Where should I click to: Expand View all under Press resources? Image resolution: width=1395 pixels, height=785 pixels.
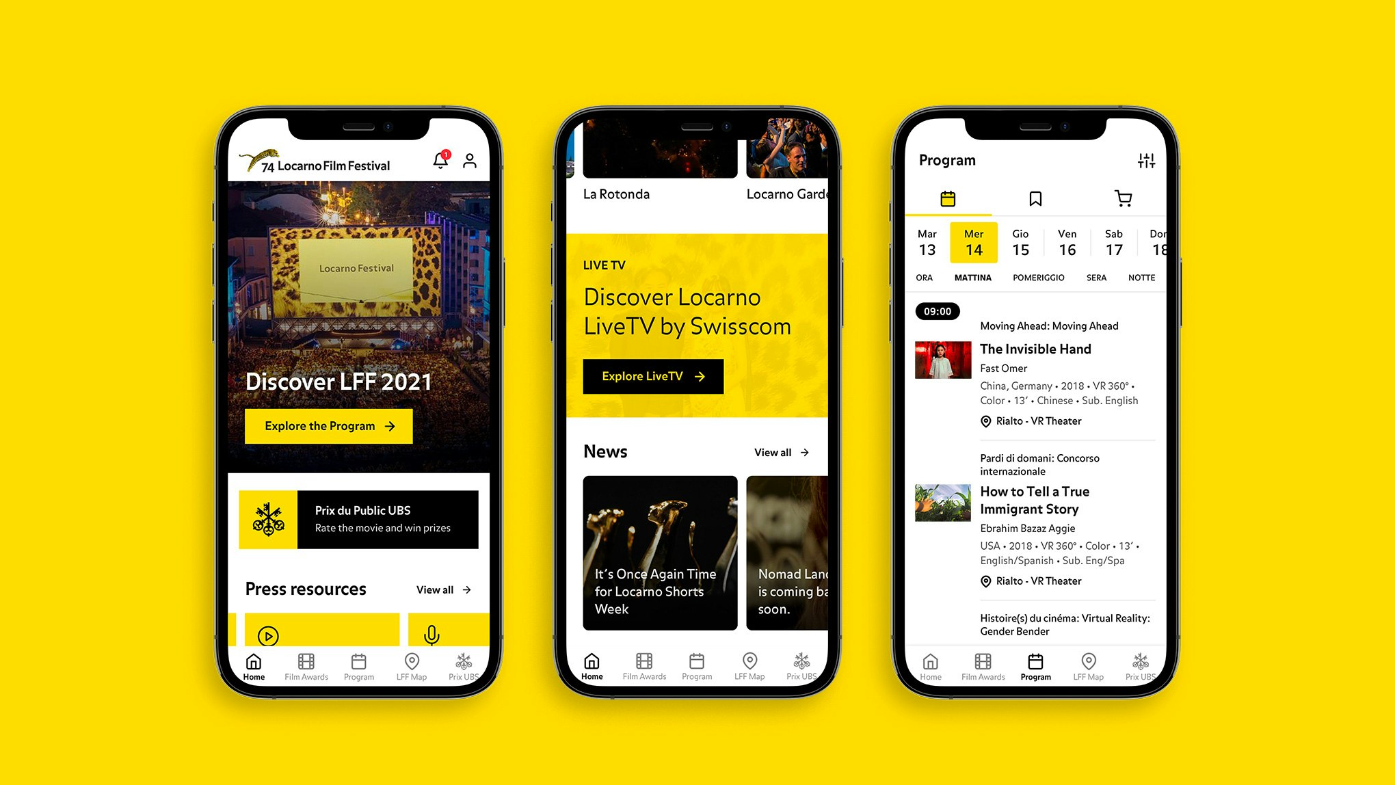pos(449,589)
